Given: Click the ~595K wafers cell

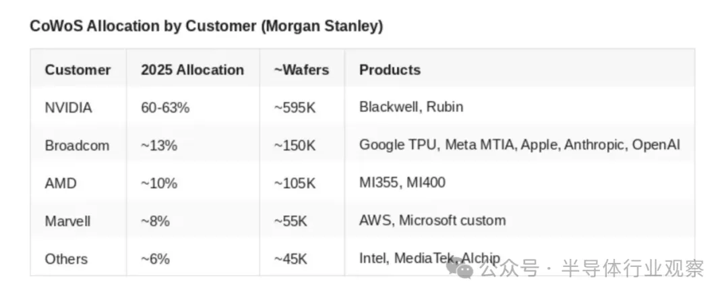Looking at the screenshot, I should pyautogui.click(x=295, y=107).
